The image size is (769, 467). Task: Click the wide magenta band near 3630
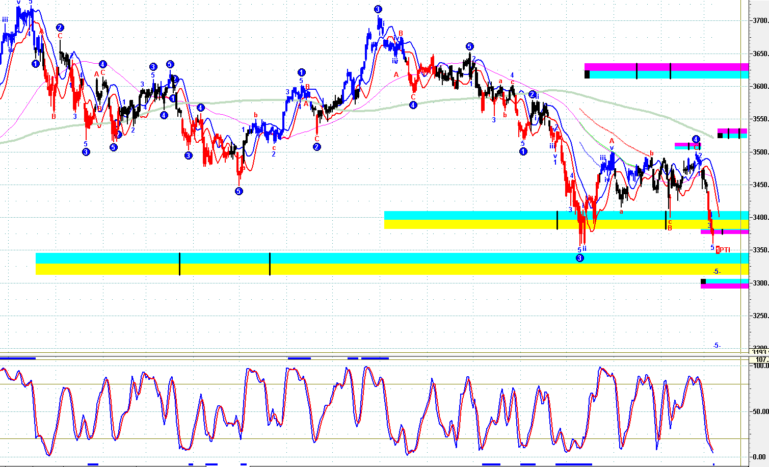coord(662,67)
